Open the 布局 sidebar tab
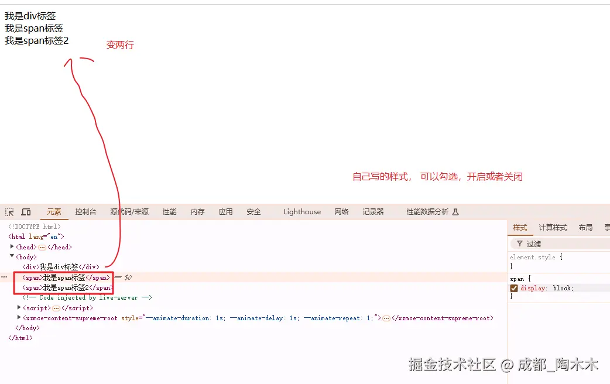 [x=585, y=228]
